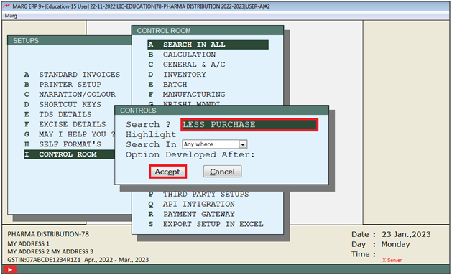
Task: Select STANDARD INVOICES in Setups
Action: (x=72, y=74)
